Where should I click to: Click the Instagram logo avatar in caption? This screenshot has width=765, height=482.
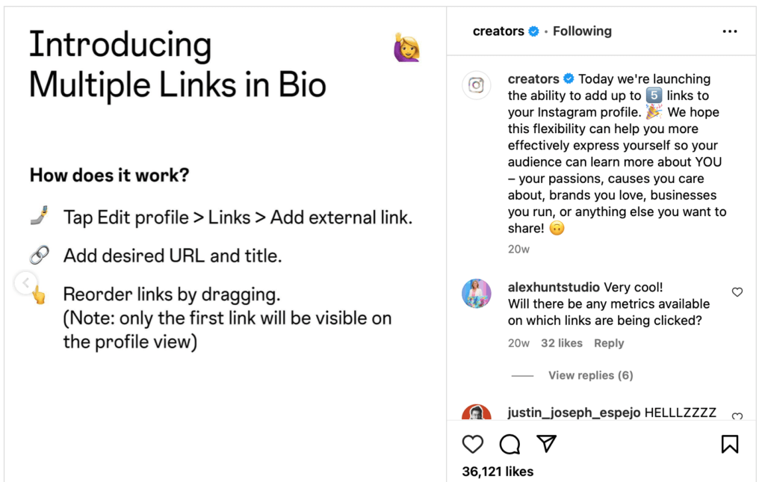pos(477,85)
